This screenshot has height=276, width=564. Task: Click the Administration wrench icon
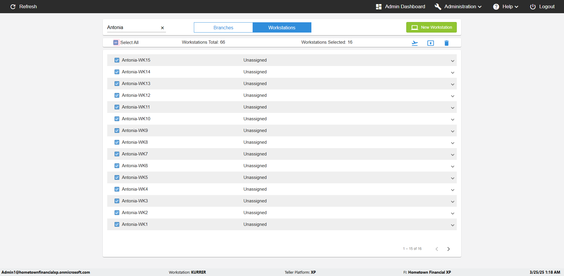(438, 6)
